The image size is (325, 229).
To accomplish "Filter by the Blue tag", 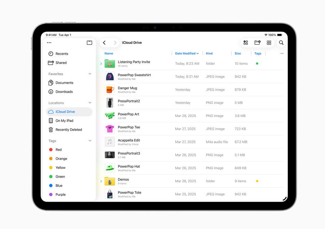I will tap(69, 185).
